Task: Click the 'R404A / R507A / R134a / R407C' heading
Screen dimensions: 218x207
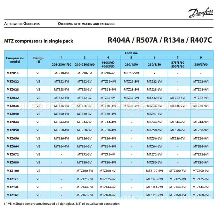Action: (x=160, y=40)
